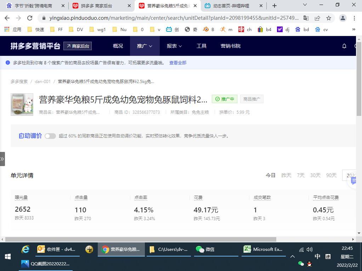Open the B Blender bookmark
The width and height of the screenshot is (362, 271).
pos(209,29)
